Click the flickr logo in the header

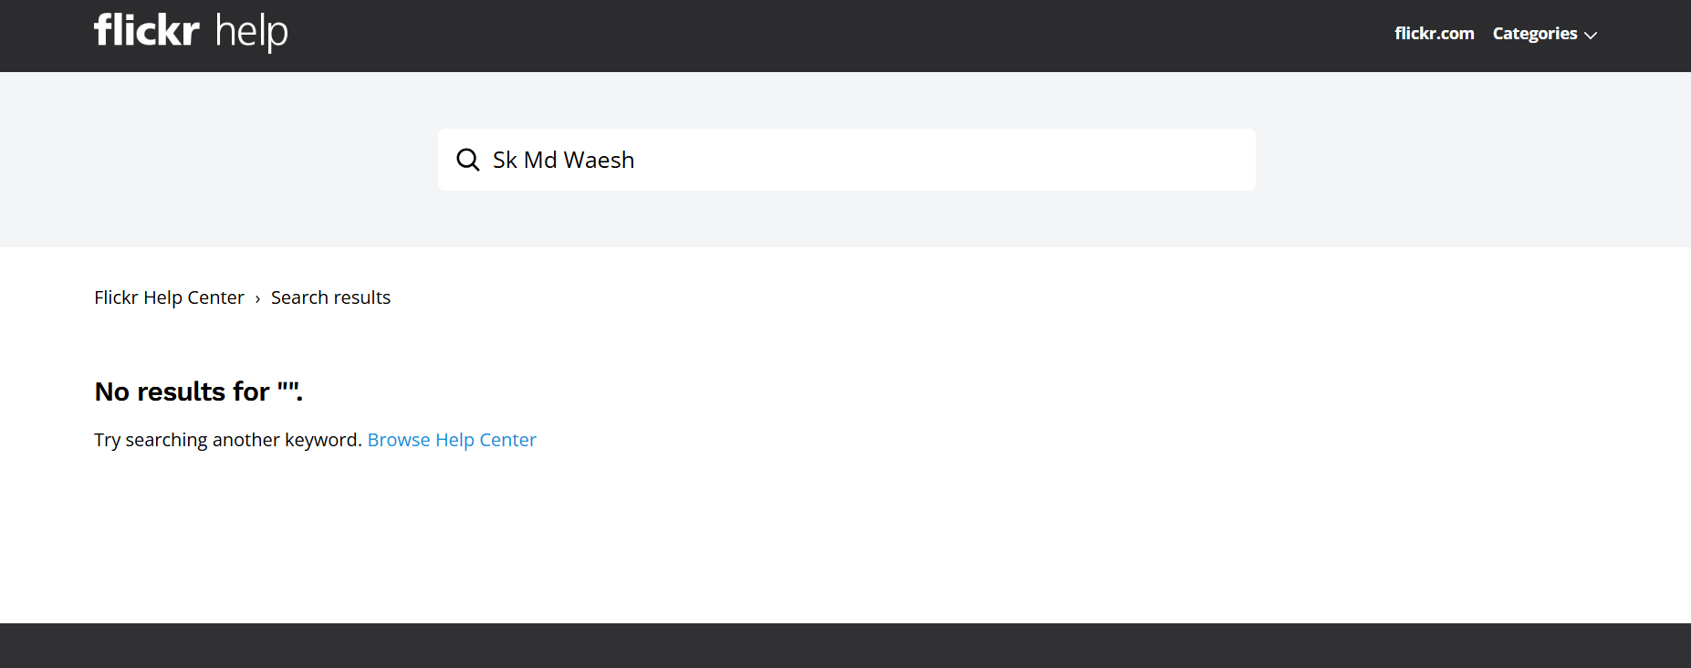(x=146, y=30)
